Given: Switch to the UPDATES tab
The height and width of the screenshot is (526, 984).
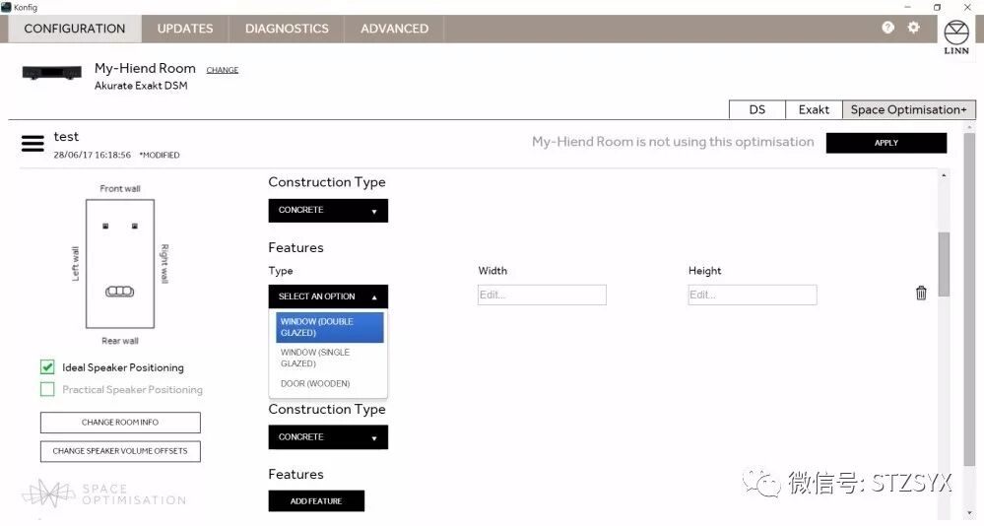Looking at the screenshot, I should (x=185, y=29).
